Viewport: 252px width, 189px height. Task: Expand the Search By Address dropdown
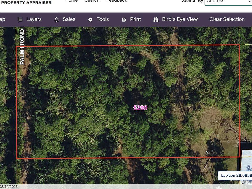pyautogui.click(x=228, y=2)
